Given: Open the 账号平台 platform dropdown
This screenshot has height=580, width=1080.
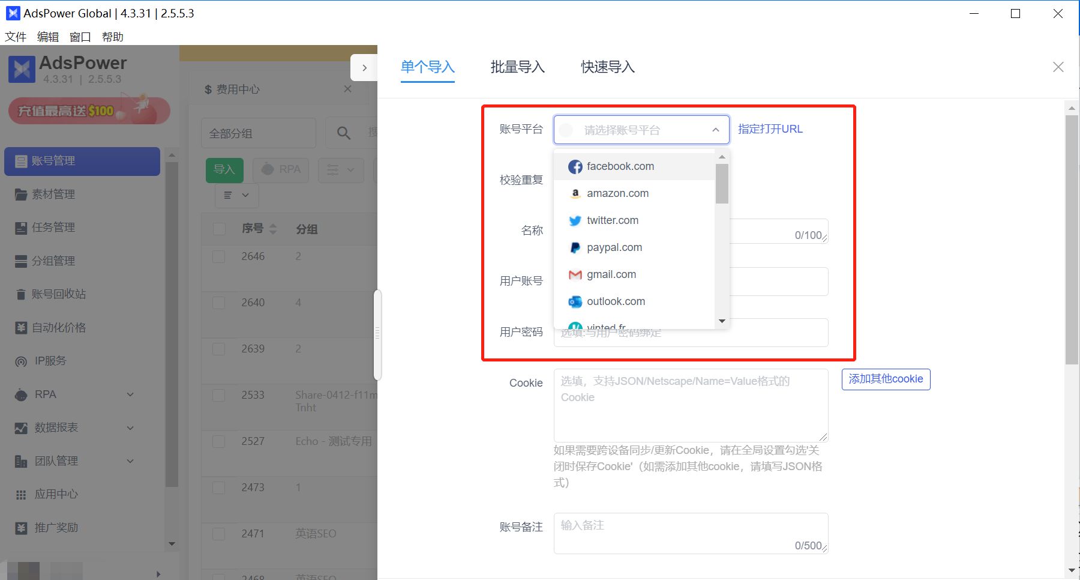Looking at the screenshot, I should [641, 130].
